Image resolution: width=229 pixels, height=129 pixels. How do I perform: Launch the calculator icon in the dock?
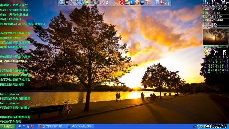[157, 3]
